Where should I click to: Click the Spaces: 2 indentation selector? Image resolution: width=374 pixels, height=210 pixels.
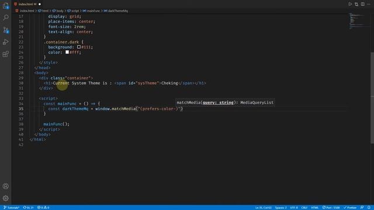pyautogui.click(x=280, y=208)
